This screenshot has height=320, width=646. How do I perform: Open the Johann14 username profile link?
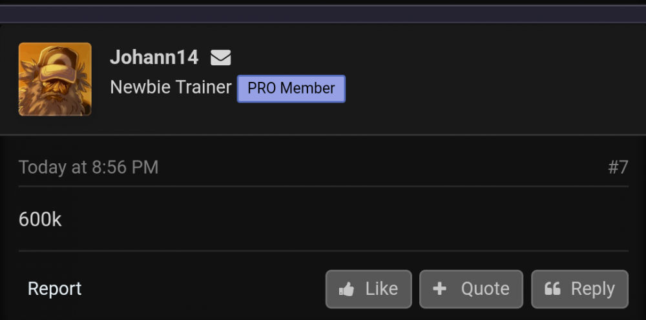pyautogui.click(x=154, y=57)
